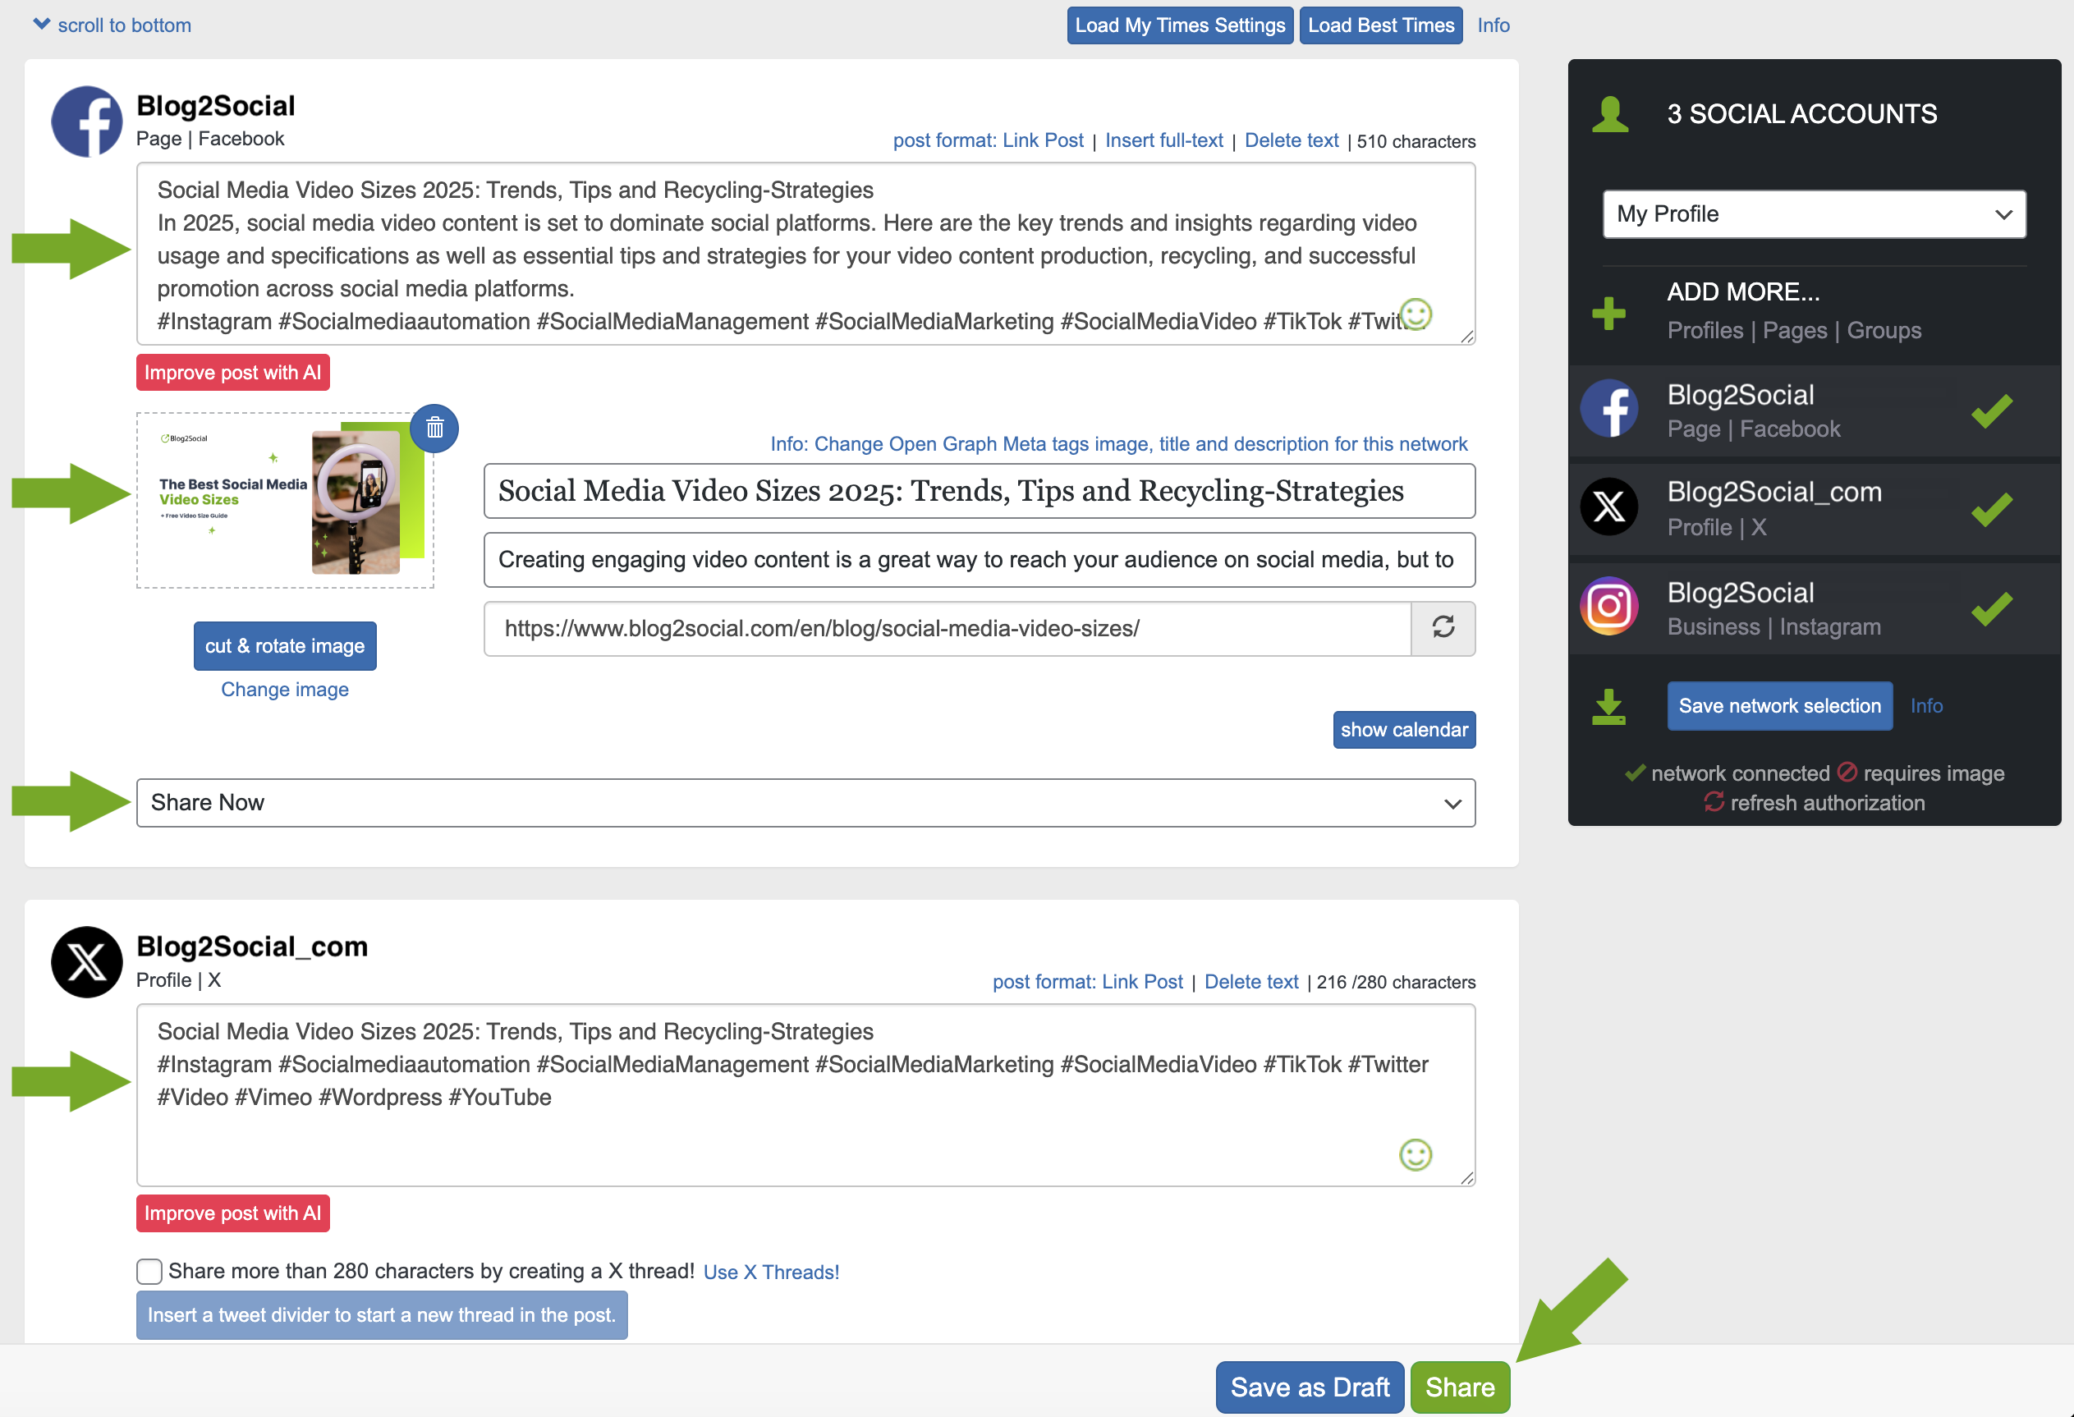Improve the Facebook post with AI
This screenshot has height=1417, width=2074.
[232, 372]
